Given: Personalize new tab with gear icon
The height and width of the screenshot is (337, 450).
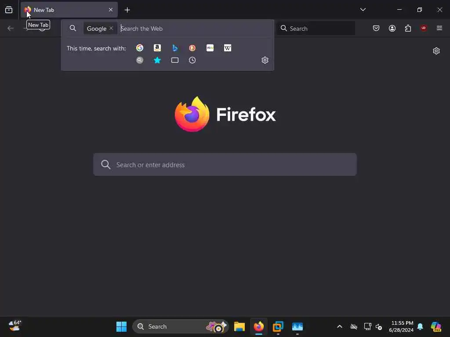Looking at the screenshot, I should 436,51.
